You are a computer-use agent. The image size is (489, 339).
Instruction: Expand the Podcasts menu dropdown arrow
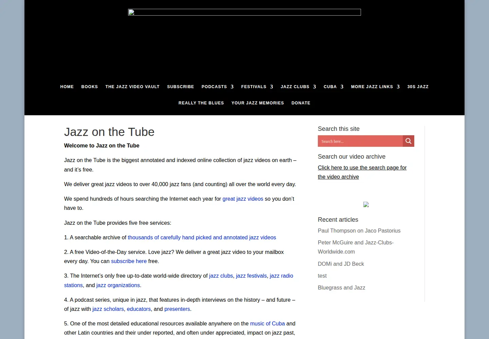(232, 87)
